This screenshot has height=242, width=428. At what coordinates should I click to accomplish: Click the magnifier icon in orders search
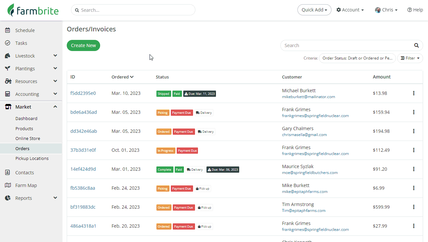point(416,45)
